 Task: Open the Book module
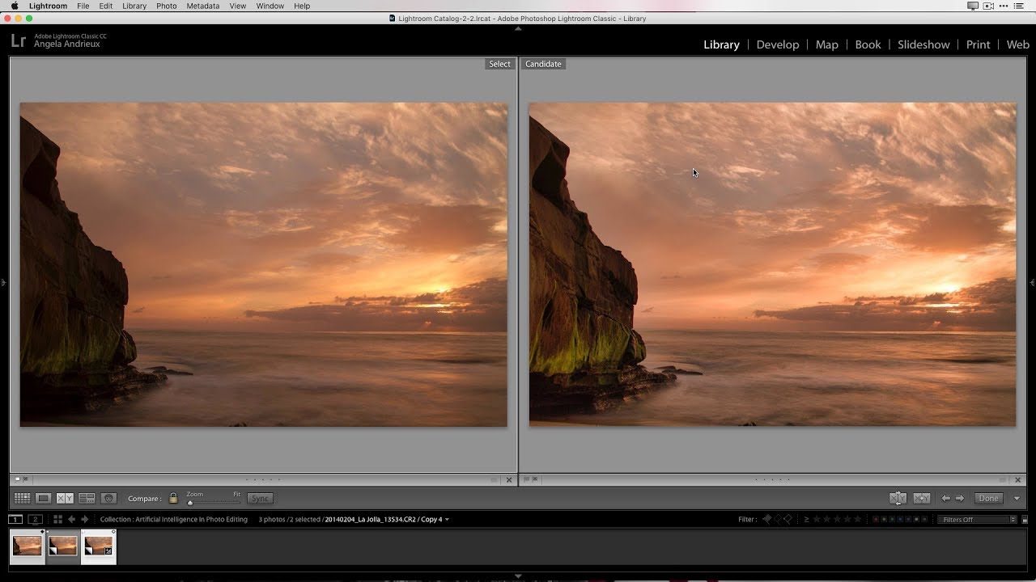click(868, 44)
